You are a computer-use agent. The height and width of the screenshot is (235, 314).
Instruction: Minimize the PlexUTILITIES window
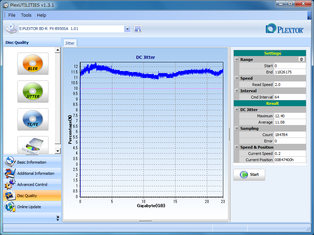tap(281, 3)
